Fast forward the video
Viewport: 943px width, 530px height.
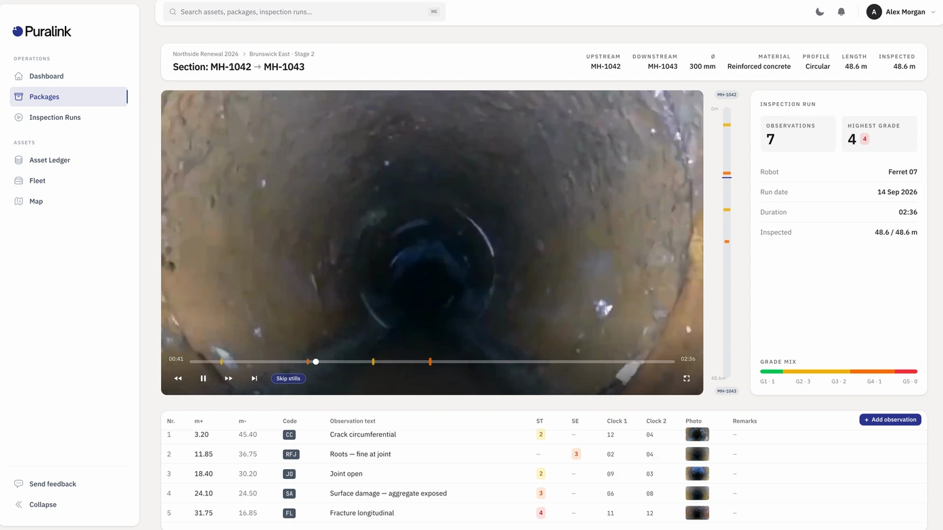229,378
